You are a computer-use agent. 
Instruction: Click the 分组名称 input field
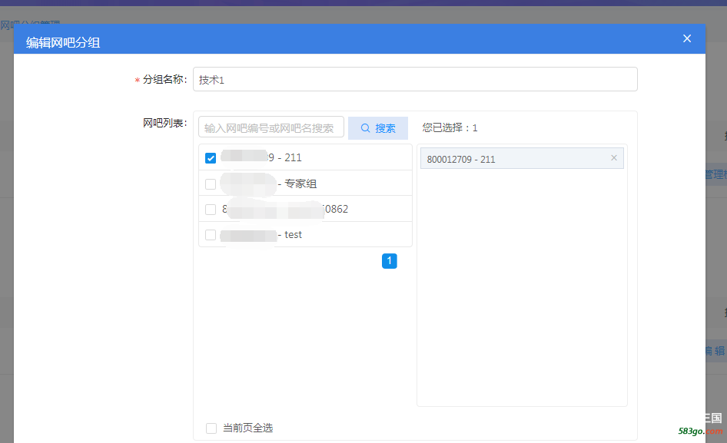[415, 79]
